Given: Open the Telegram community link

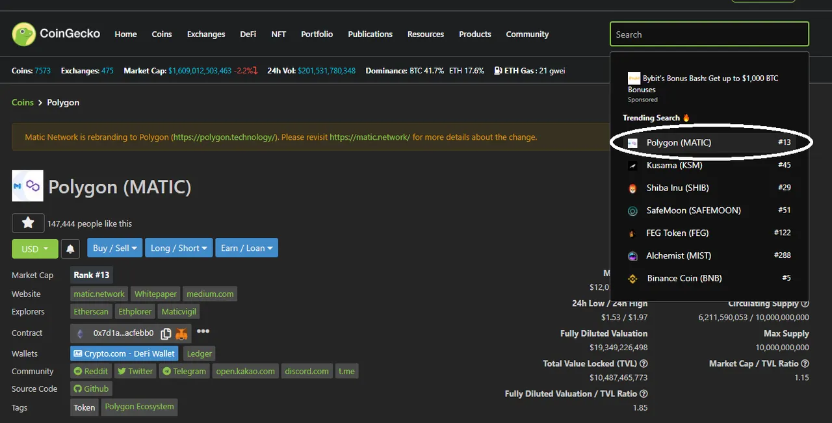Looking at the screenshot, I should tap(184, 371).
